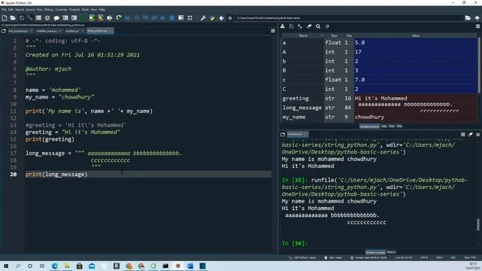Re-run the last script
482x271 pixels.
[x=119, y=18]
